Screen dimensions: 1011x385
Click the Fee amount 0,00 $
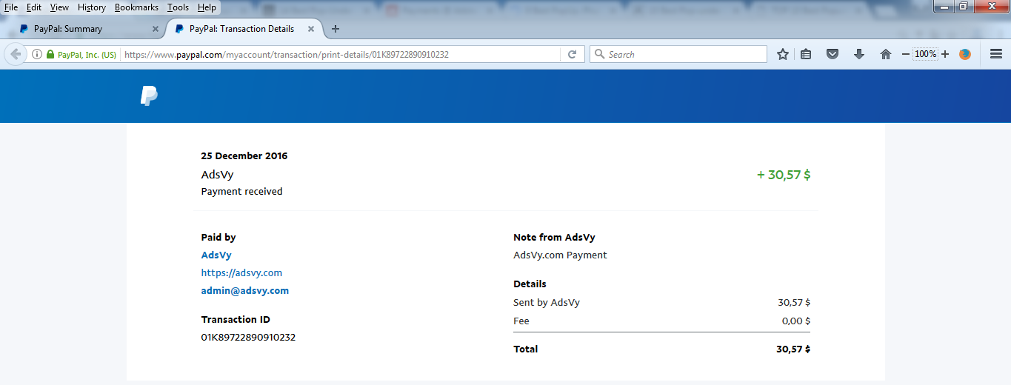click(796, 321)
